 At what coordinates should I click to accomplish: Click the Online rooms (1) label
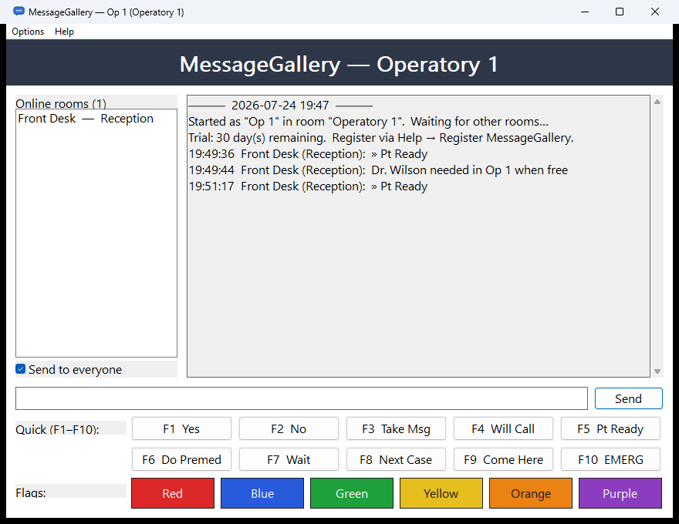click(x=61, y=103)
